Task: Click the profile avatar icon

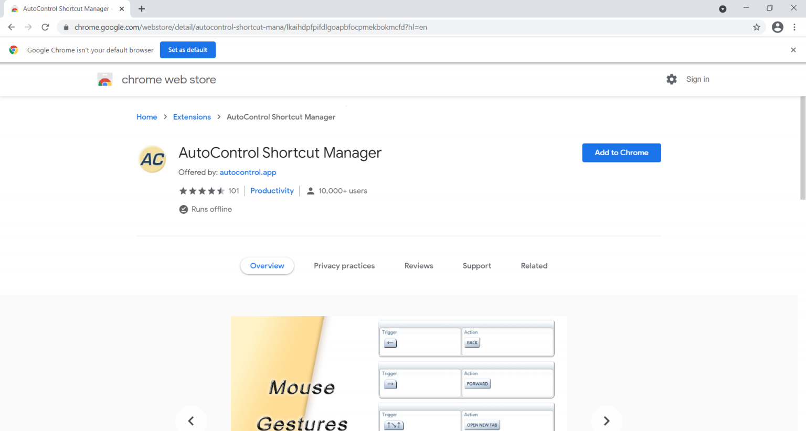Action: tap(777, 27)
